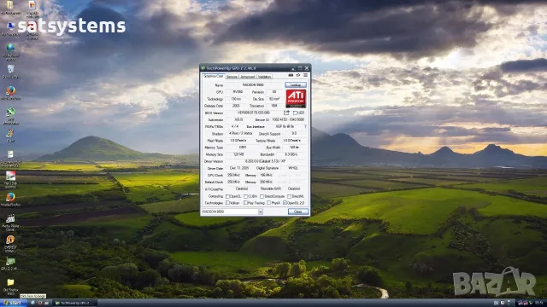Open the GPU-Z hamburger menu icon
The height and width of the screenshot is (307, 547).
click(306, 75)
